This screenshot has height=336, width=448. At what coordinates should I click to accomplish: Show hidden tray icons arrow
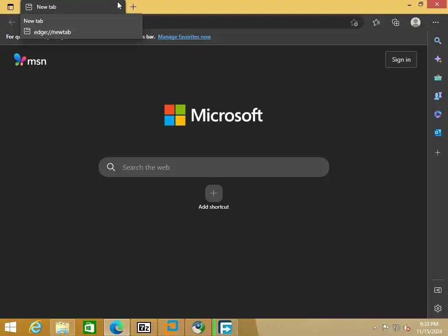375,328
